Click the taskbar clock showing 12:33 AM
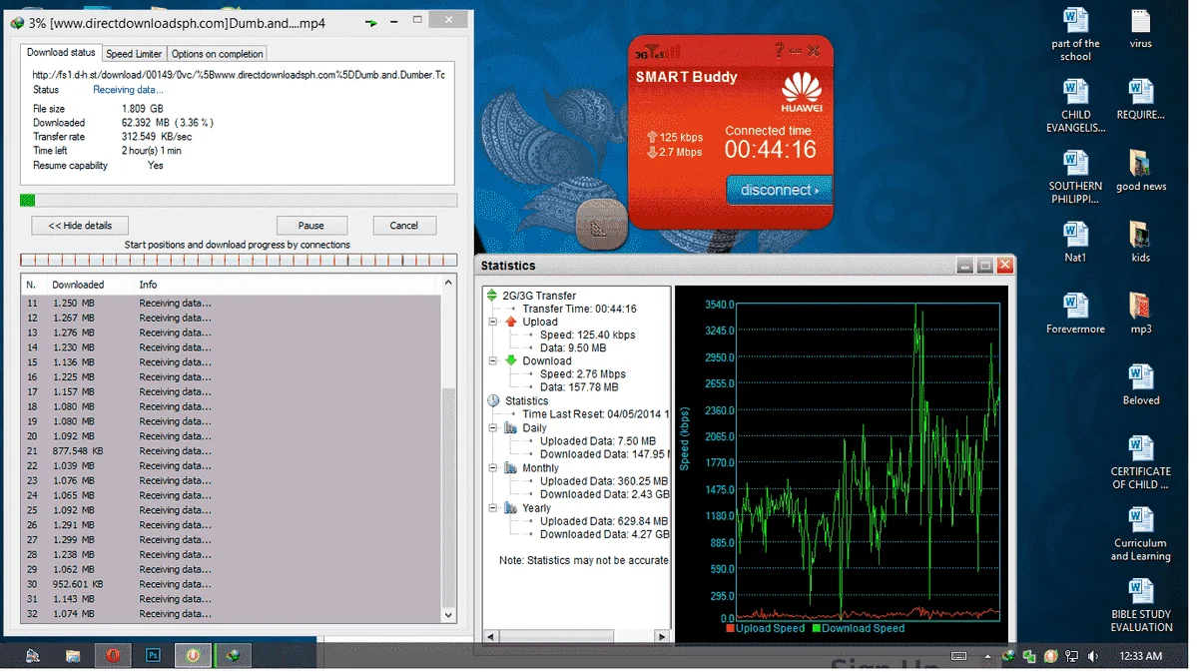This screenshot has width=1197, height=672. click(1140, 656)
